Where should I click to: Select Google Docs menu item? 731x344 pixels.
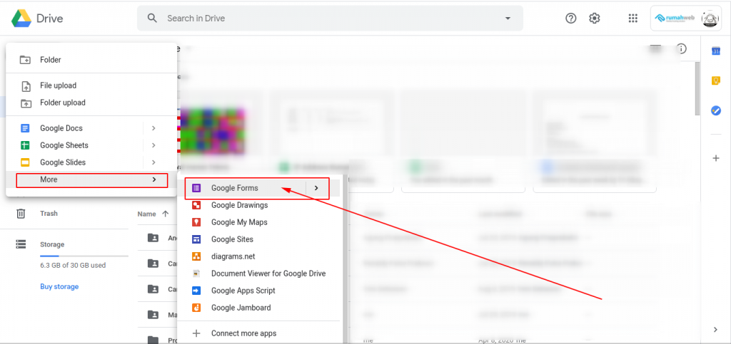coord(91,128)
